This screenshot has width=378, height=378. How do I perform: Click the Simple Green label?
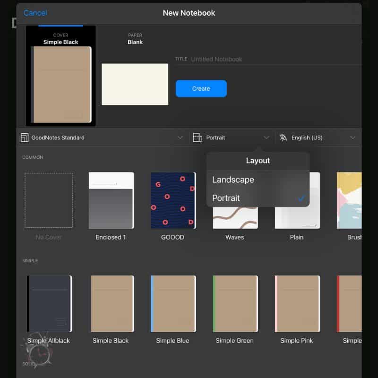pos(234,341)
